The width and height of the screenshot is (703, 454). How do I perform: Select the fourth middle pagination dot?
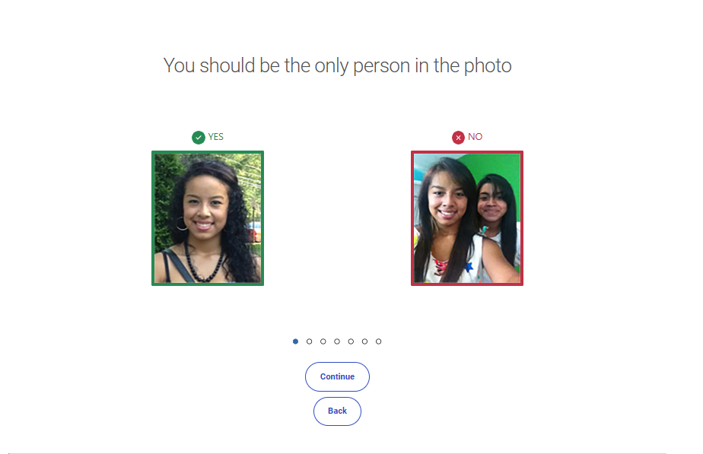pos(337,341)
